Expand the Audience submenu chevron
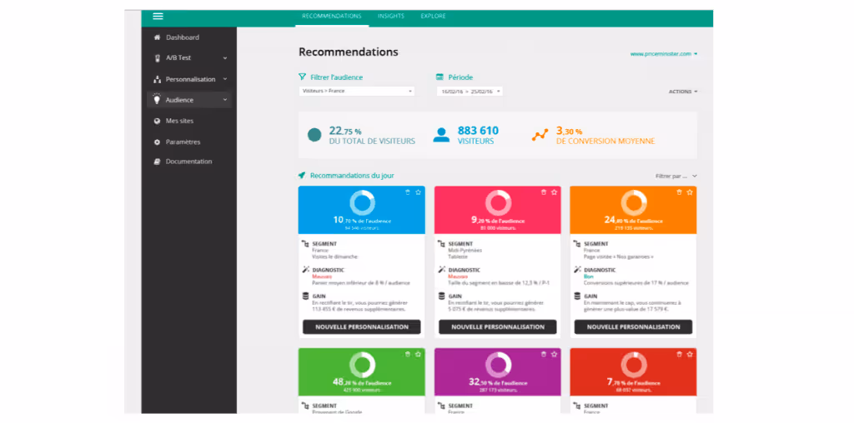The width and height of the screenshot is (854, 423). (225, 99)
